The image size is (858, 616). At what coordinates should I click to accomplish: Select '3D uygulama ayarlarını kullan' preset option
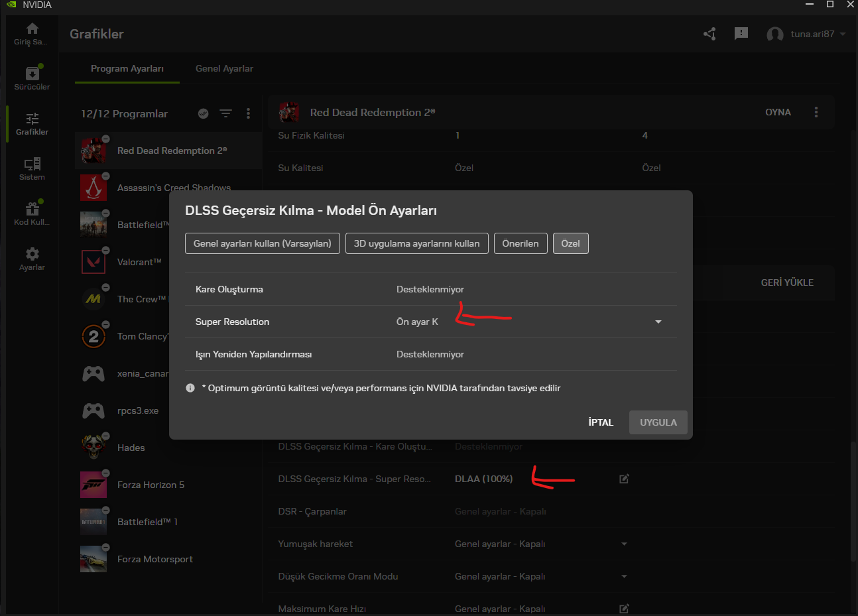point(417,243)
